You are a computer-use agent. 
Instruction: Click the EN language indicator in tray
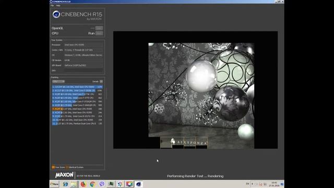[247, 184]
